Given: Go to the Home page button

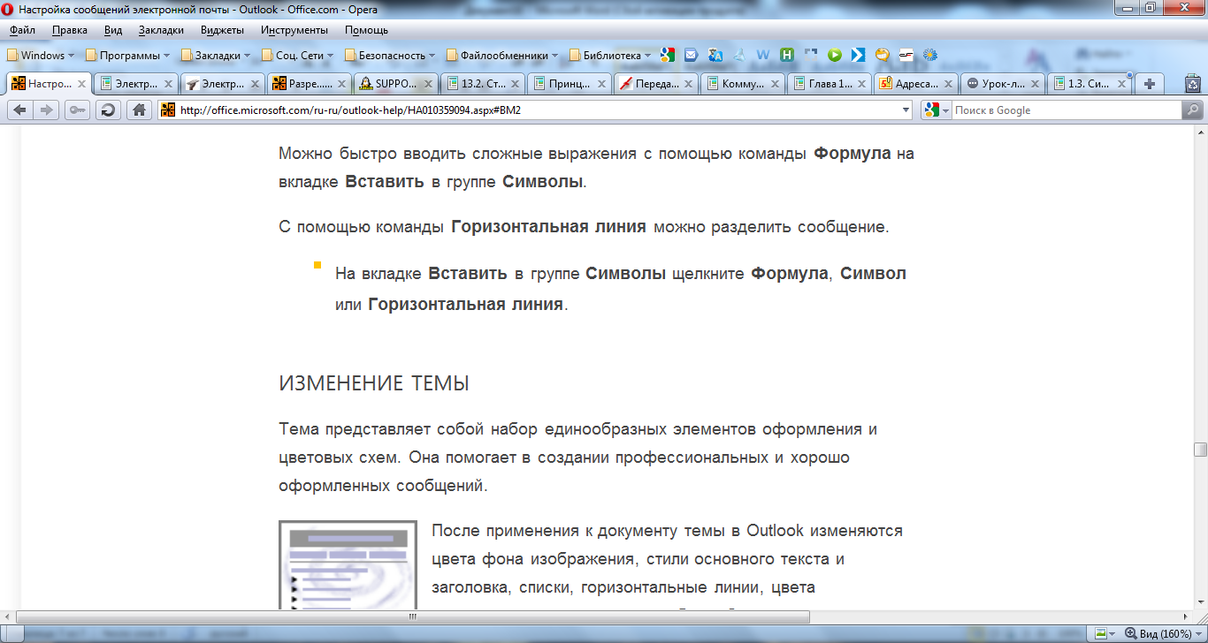Looking at the screenshot, I should pos(138,110).
